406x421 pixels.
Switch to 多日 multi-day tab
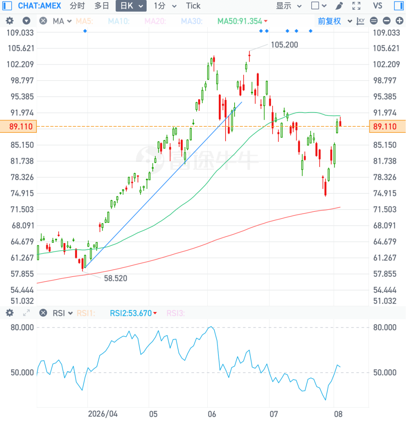(102, 6)
